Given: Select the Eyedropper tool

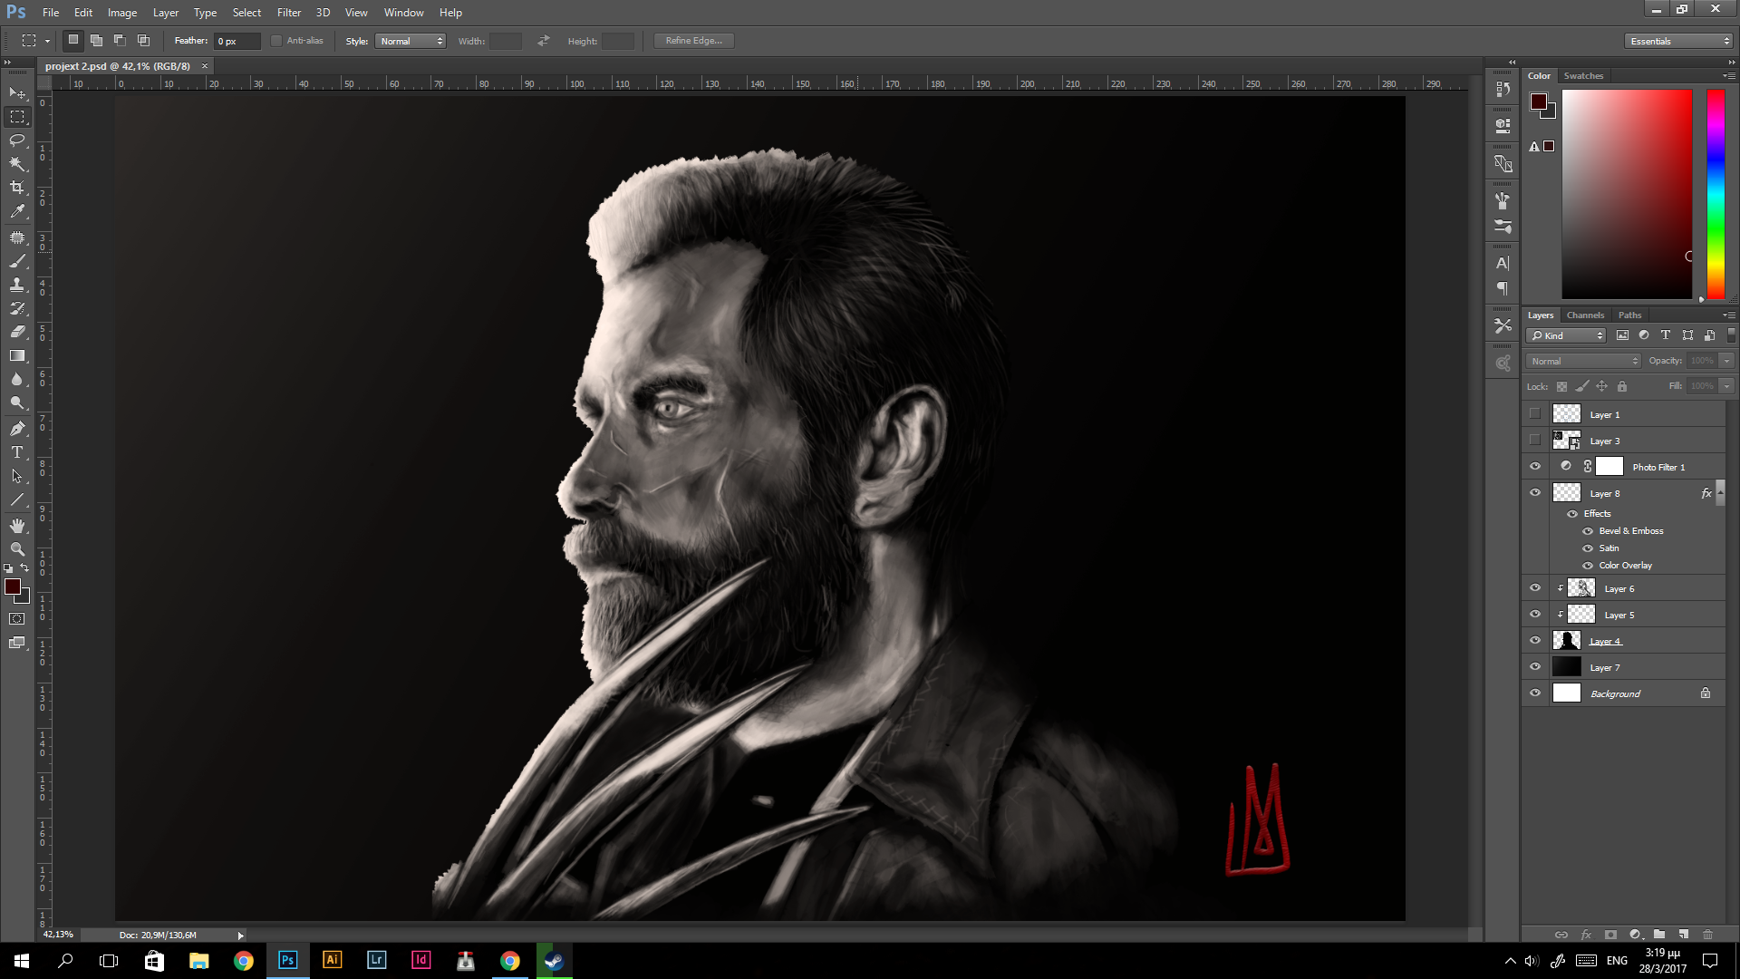Looking at the screenshot, I should [x=17, y=211].
